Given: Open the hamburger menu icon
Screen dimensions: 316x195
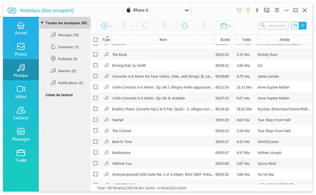Looking at the screenshot, I should [x=277, y=10].
